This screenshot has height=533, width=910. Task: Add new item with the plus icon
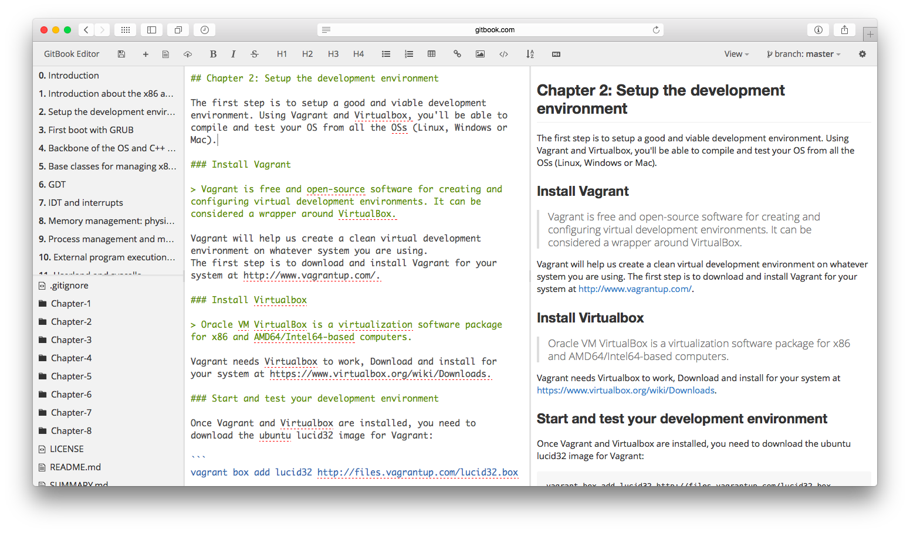[146, 54]
